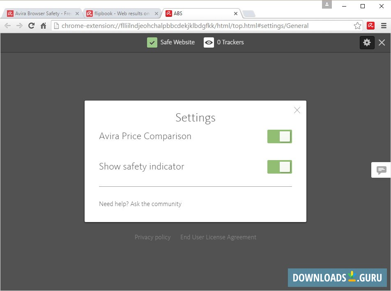The height and width of the screenshot is (291, 391).
Task: Disable Show safety indicator switch
Action: pos(280,167)
